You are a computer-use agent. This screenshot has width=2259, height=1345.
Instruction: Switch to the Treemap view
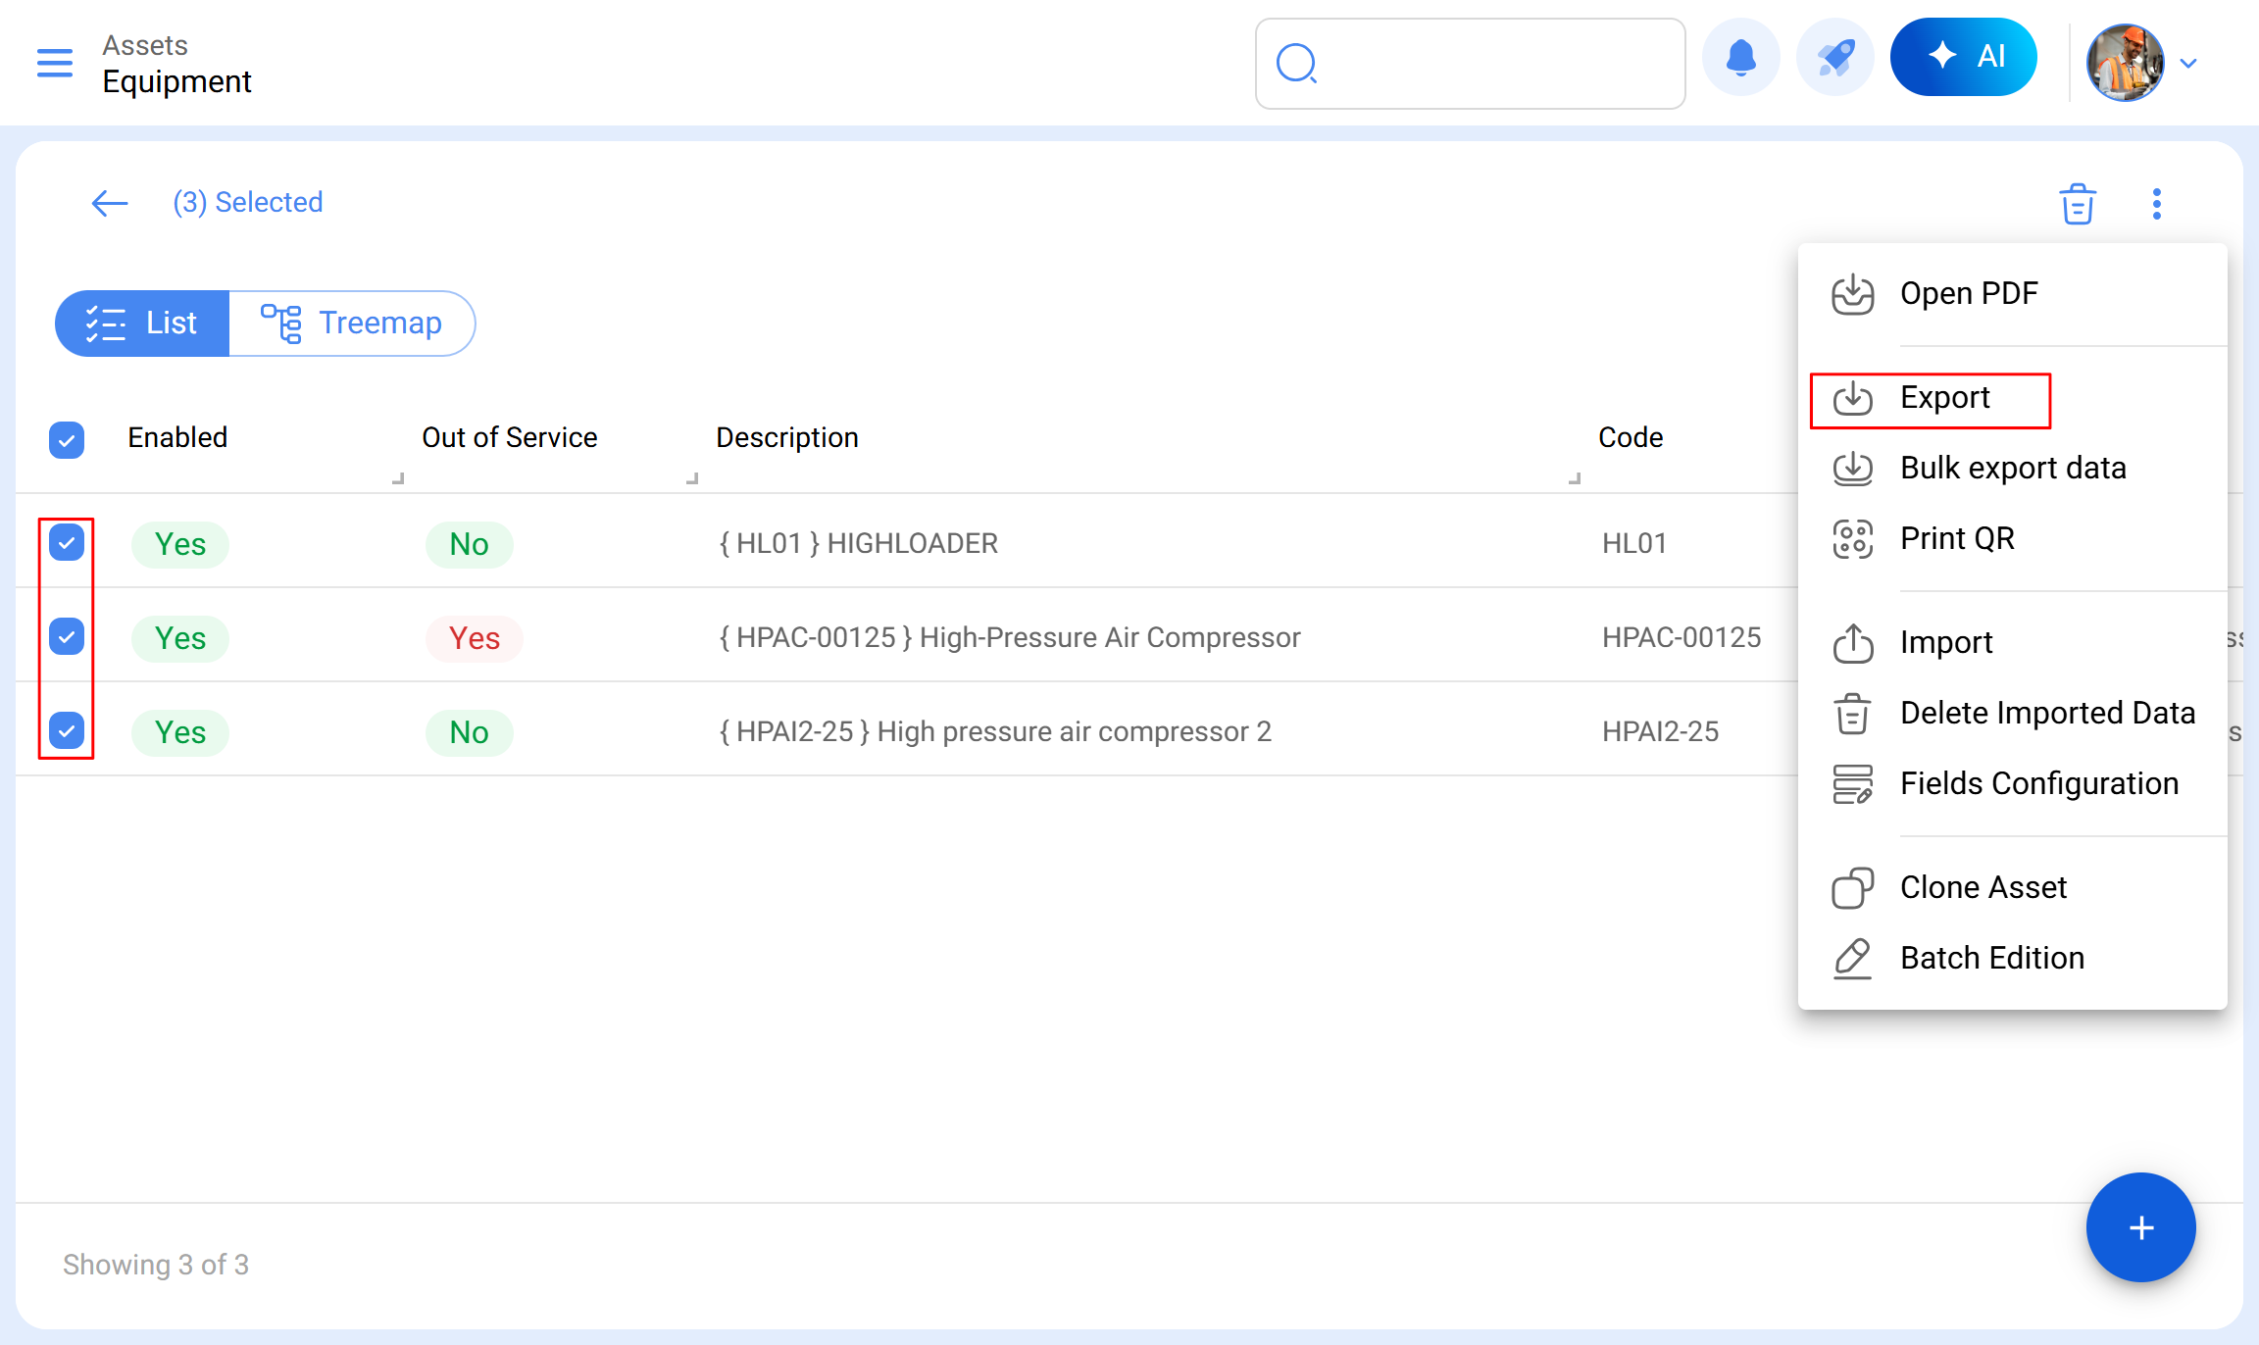352,324
